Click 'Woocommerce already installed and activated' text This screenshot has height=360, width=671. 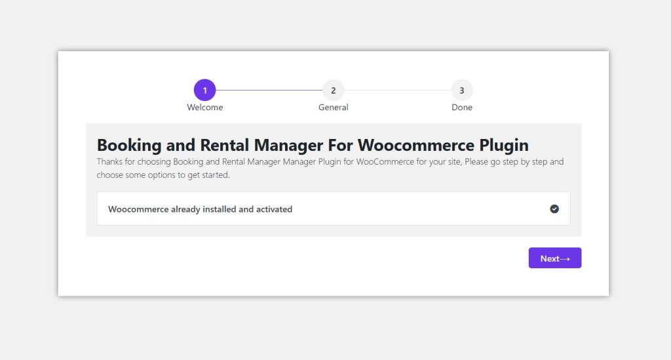[x=200, y=209]
